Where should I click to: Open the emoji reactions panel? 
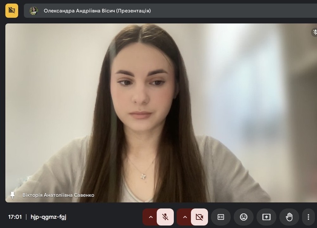[243, 217]
